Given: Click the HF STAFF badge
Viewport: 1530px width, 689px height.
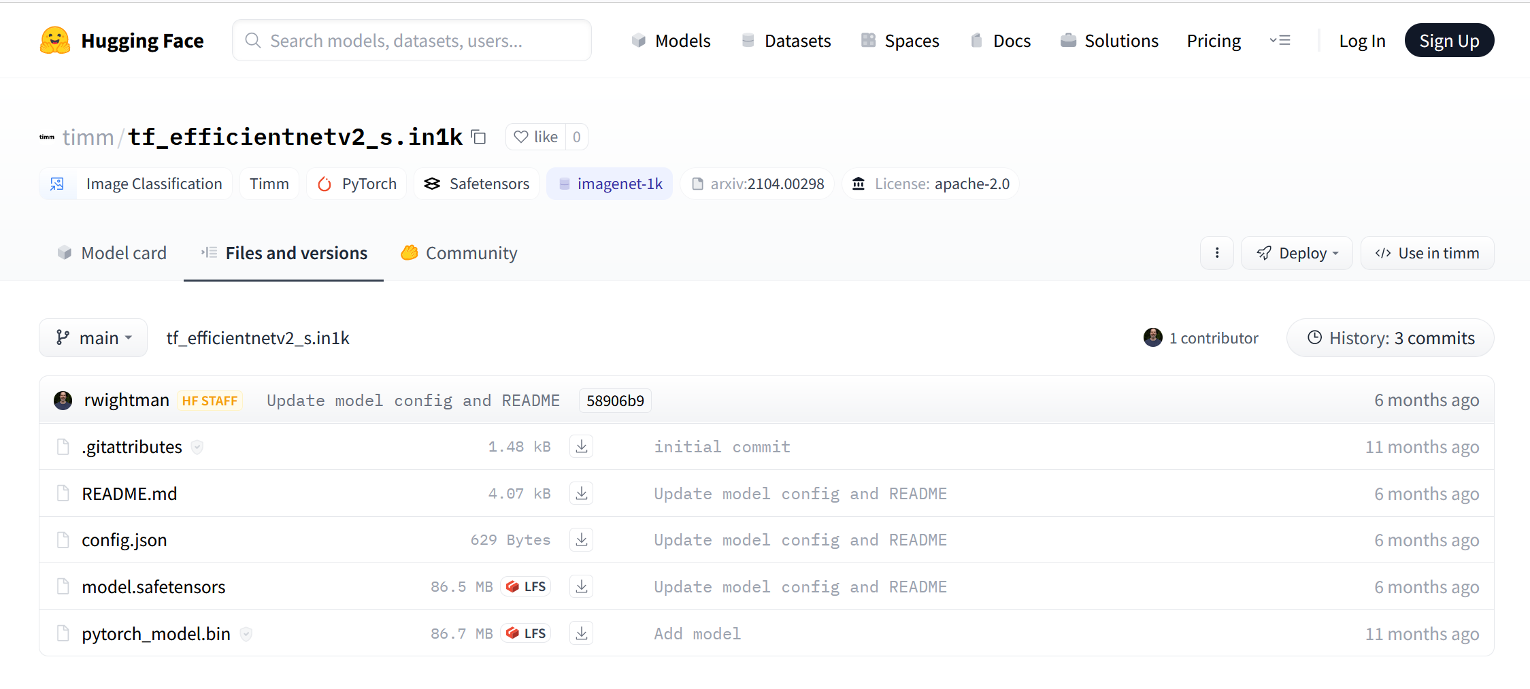Looking at the screenshot, I should (x=210, y=401).
